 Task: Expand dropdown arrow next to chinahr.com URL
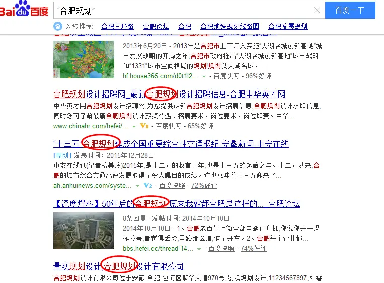[134, 127]
